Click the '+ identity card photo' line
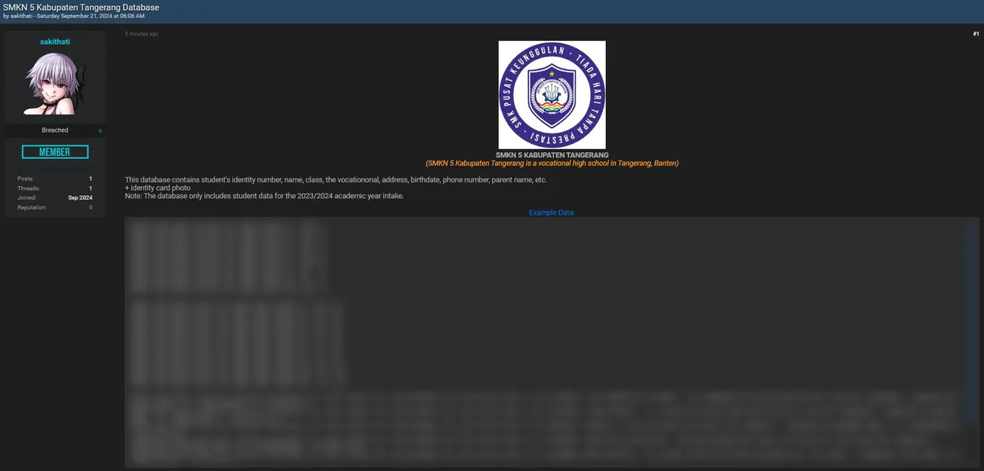 click(158, 188)
